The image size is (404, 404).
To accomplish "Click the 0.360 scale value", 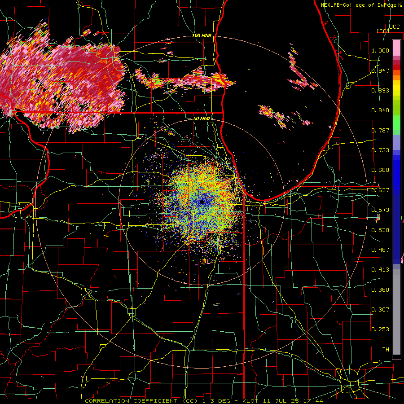I will (x=380, y=290).
